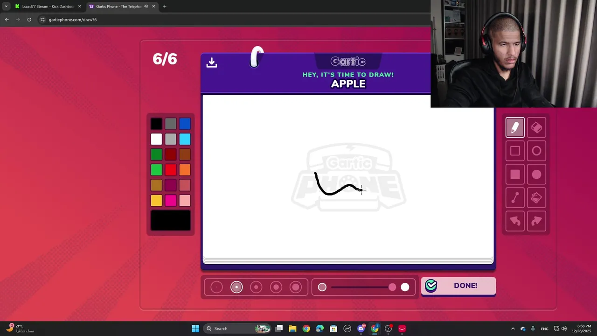The height and width of the screenshot is (336, 597).
Task: Pick the dark magenta color swatch
Action: tap(171, 185)
